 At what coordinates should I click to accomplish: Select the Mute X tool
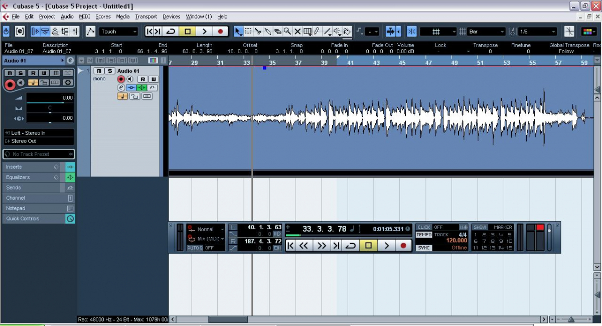pyautogui.click(x=297, y=32)
